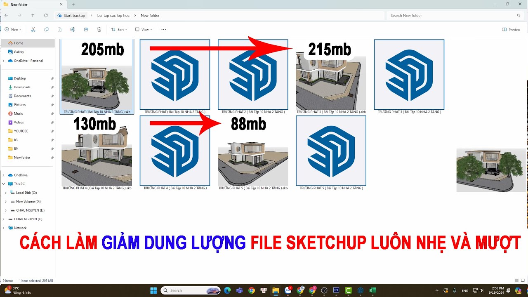
Task: Expand the New Volume (D:) node
Action: (x=6, y=201)
